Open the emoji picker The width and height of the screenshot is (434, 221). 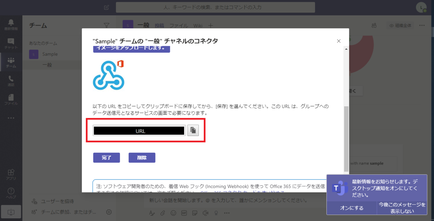[x=174, y=213]
